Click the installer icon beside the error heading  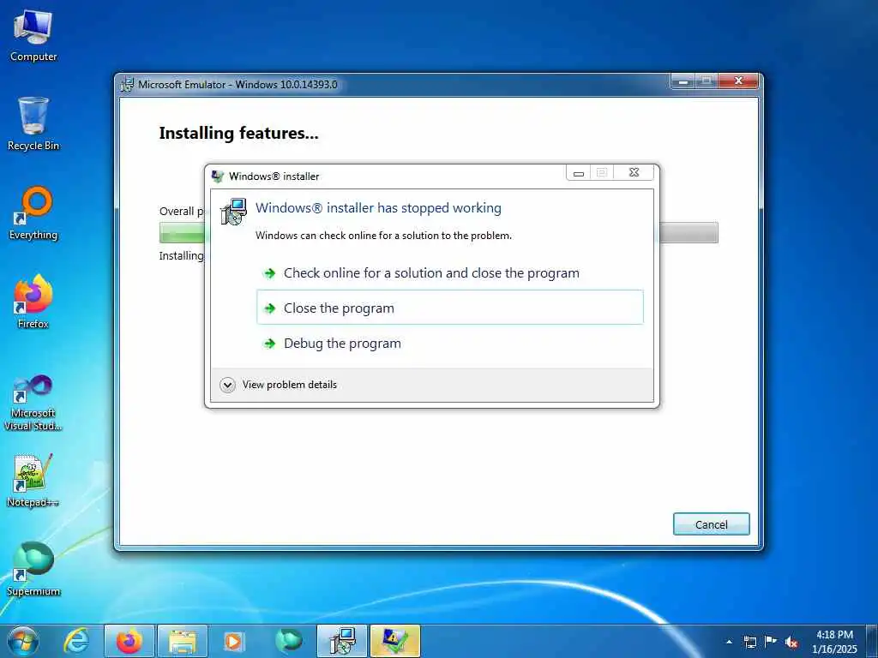pyautogui.click(x=233, y=212)
